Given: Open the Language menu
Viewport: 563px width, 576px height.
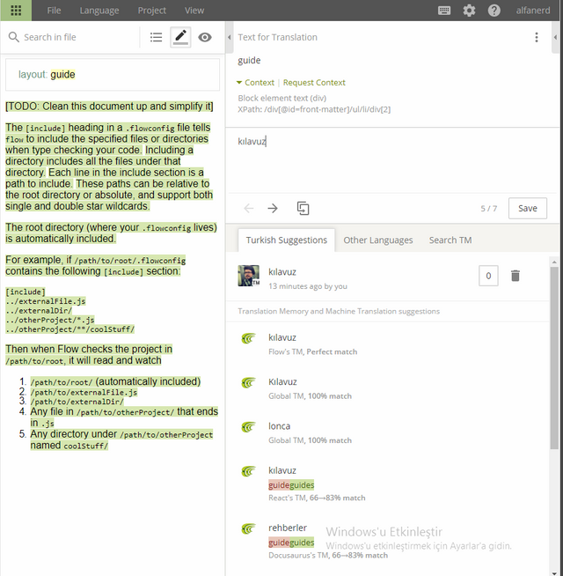Looking at the screenshot, I should [x=99, y=11].
